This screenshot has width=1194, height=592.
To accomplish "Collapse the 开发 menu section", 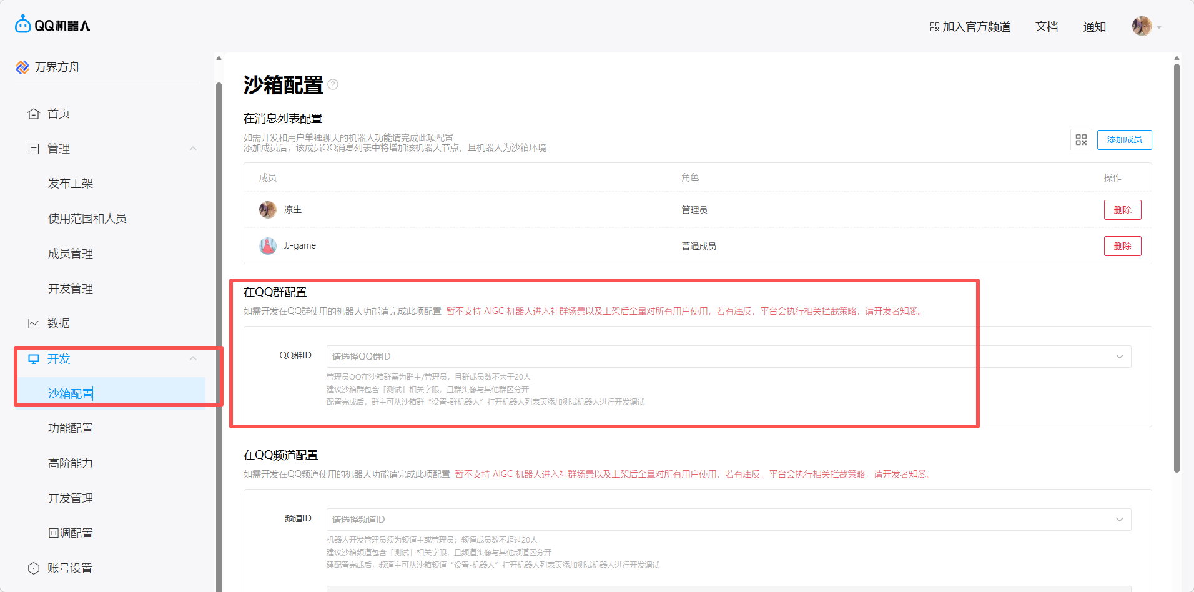I will click(x=193, y=358).
